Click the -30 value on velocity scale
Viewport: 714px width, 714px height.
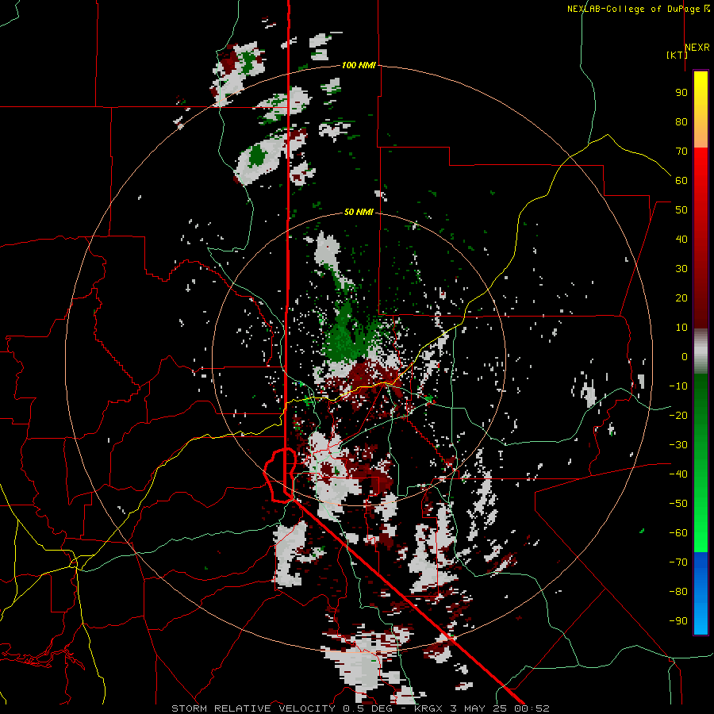click(678, 445)
